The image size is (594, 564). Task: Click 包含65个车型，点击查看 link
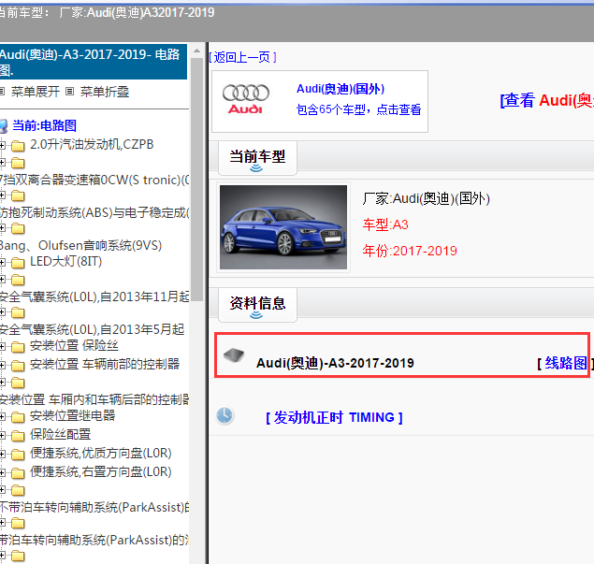(x=358, y=109)
